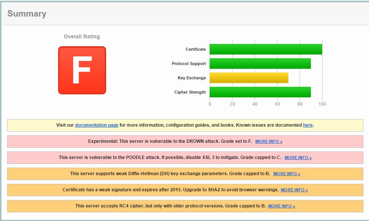Click the red F rating badge
Screen dimensions: 369x221
click(82, 70)
